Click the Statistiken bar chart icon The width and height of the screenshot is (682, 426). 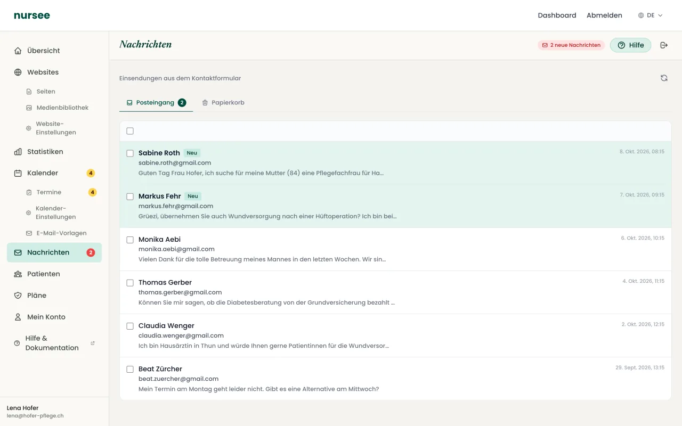(x=18, y=152)
